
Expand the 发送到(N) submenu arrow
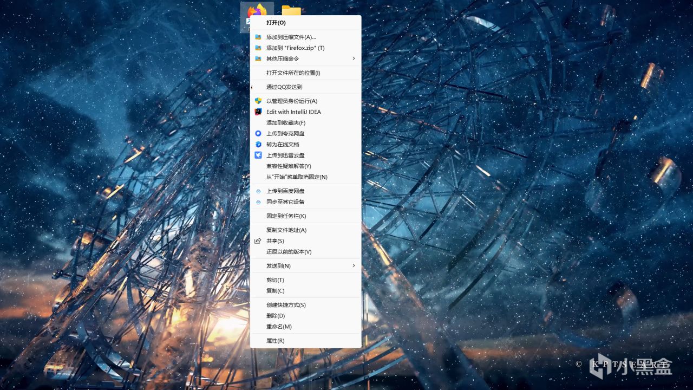point(354,266)
